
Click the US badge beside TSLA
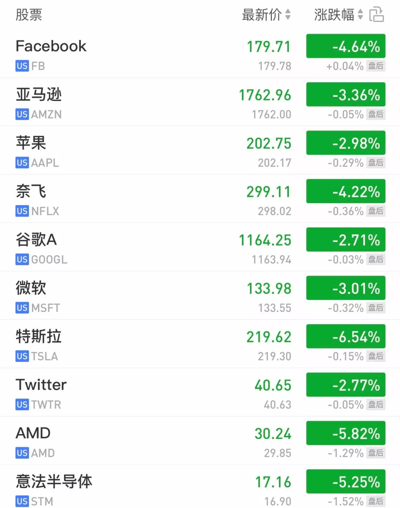point(22,356)
